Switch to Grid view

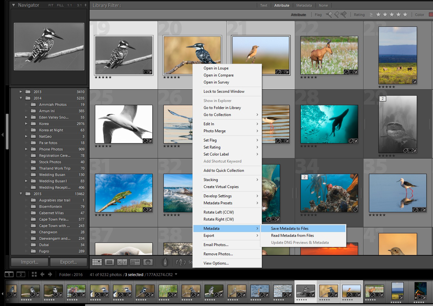pyautogui.click(x=97, y=262)
